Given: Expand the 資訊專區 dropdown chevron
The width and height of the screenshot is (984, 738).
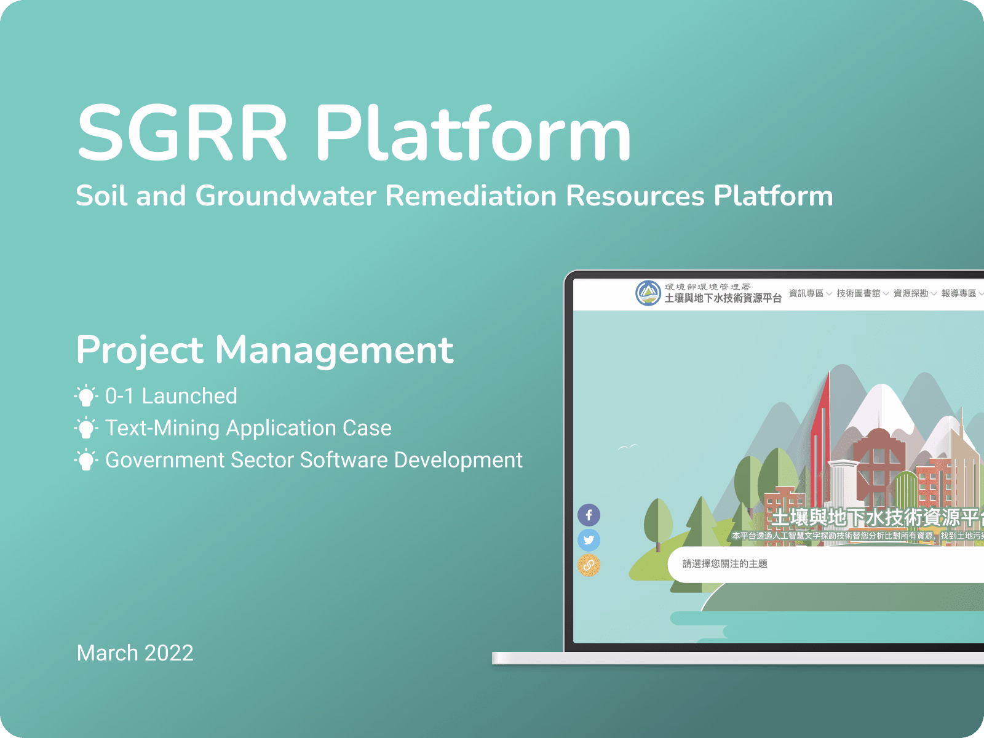Looking at the screenshot, I should (830, 293).
